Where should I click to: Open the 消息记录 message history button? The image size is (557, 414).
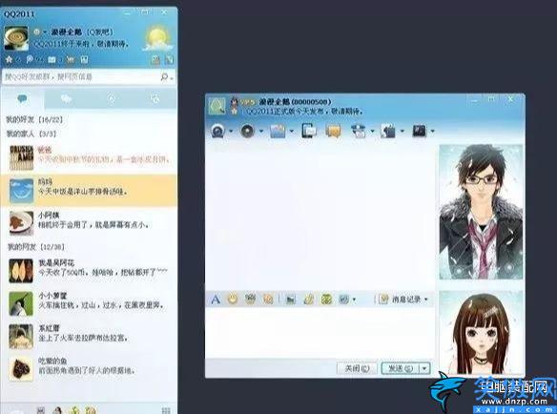pos(402,300)
